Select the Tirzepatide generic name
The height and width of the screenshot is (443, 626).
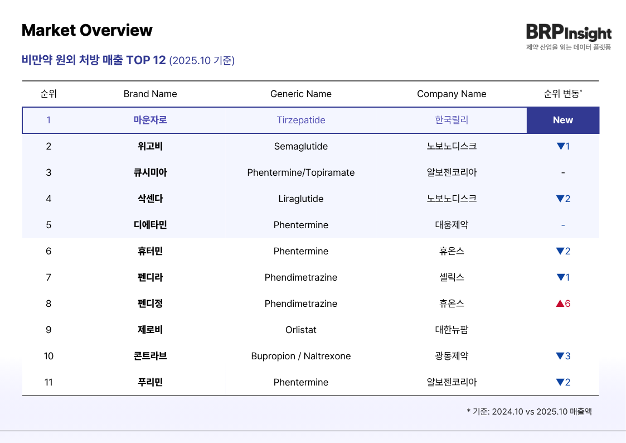[x=300, y=120]
